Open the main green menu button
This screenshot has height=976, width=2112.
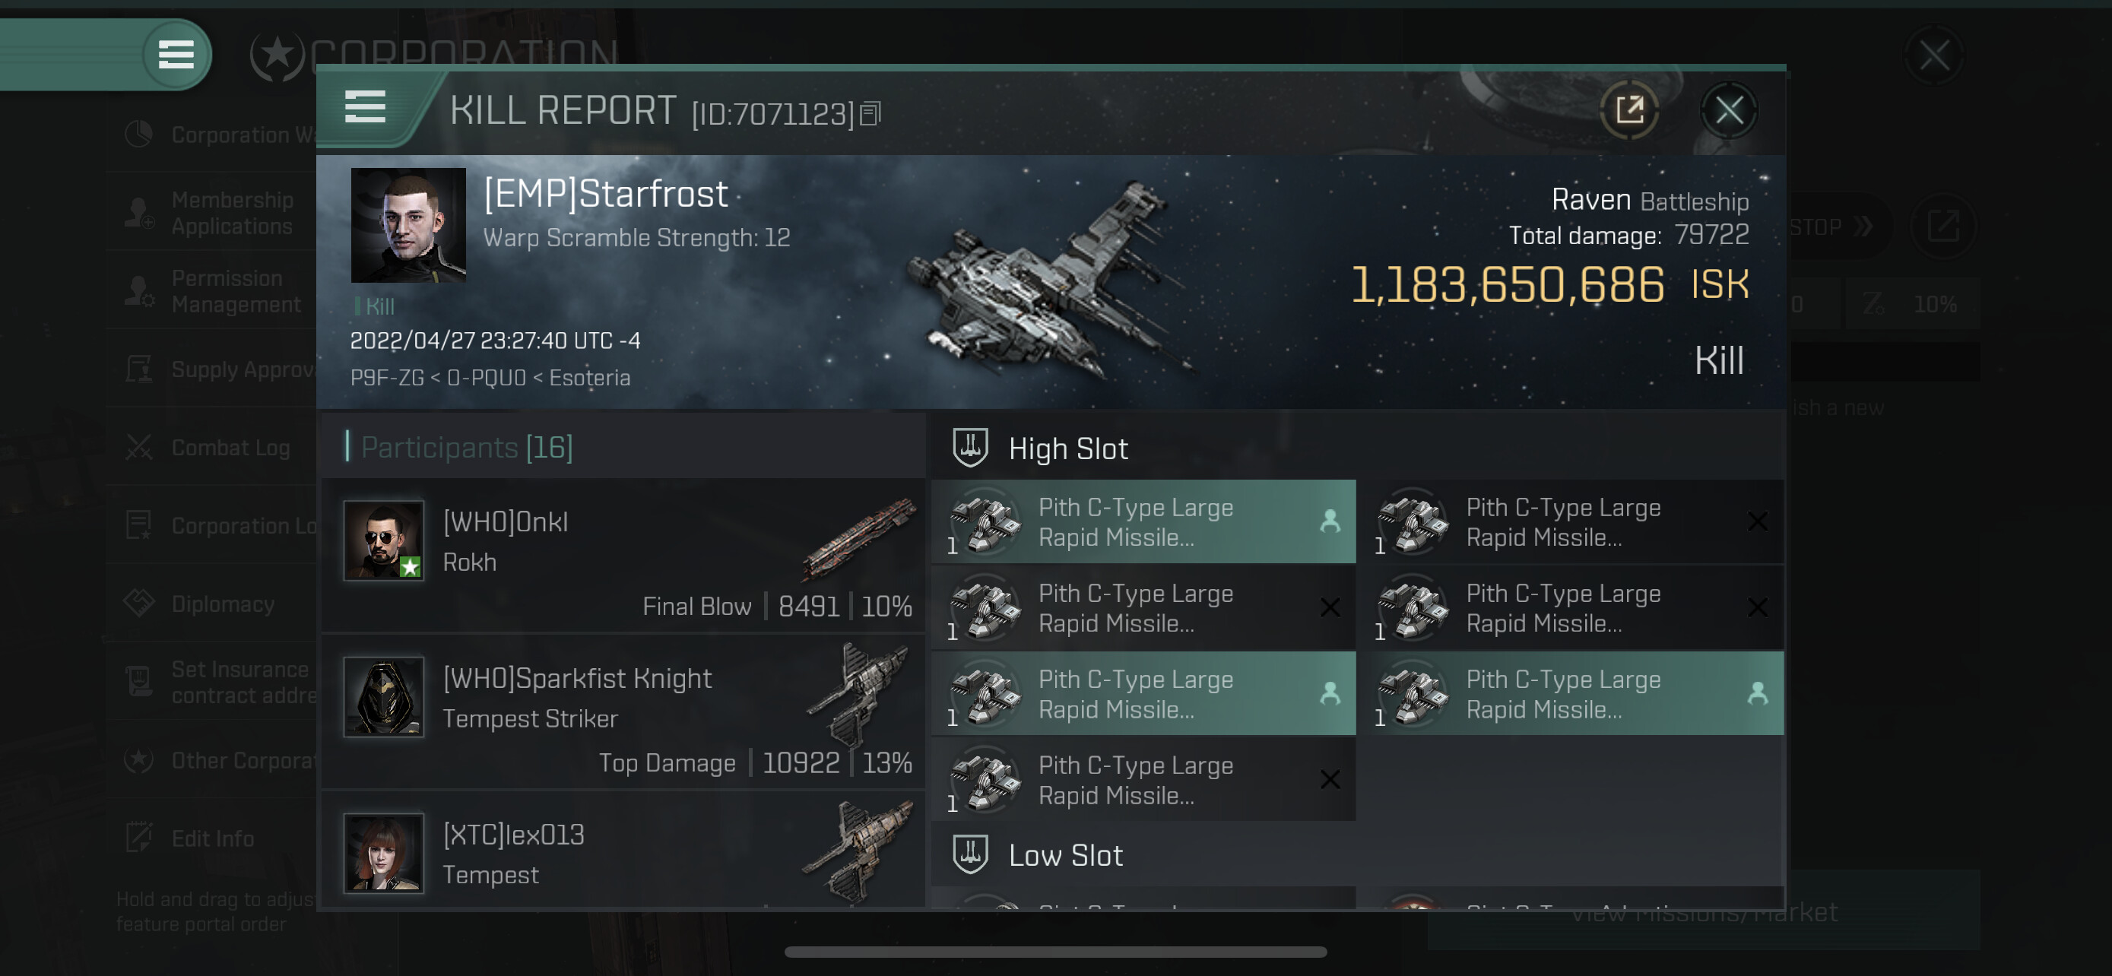pos(176,55)
